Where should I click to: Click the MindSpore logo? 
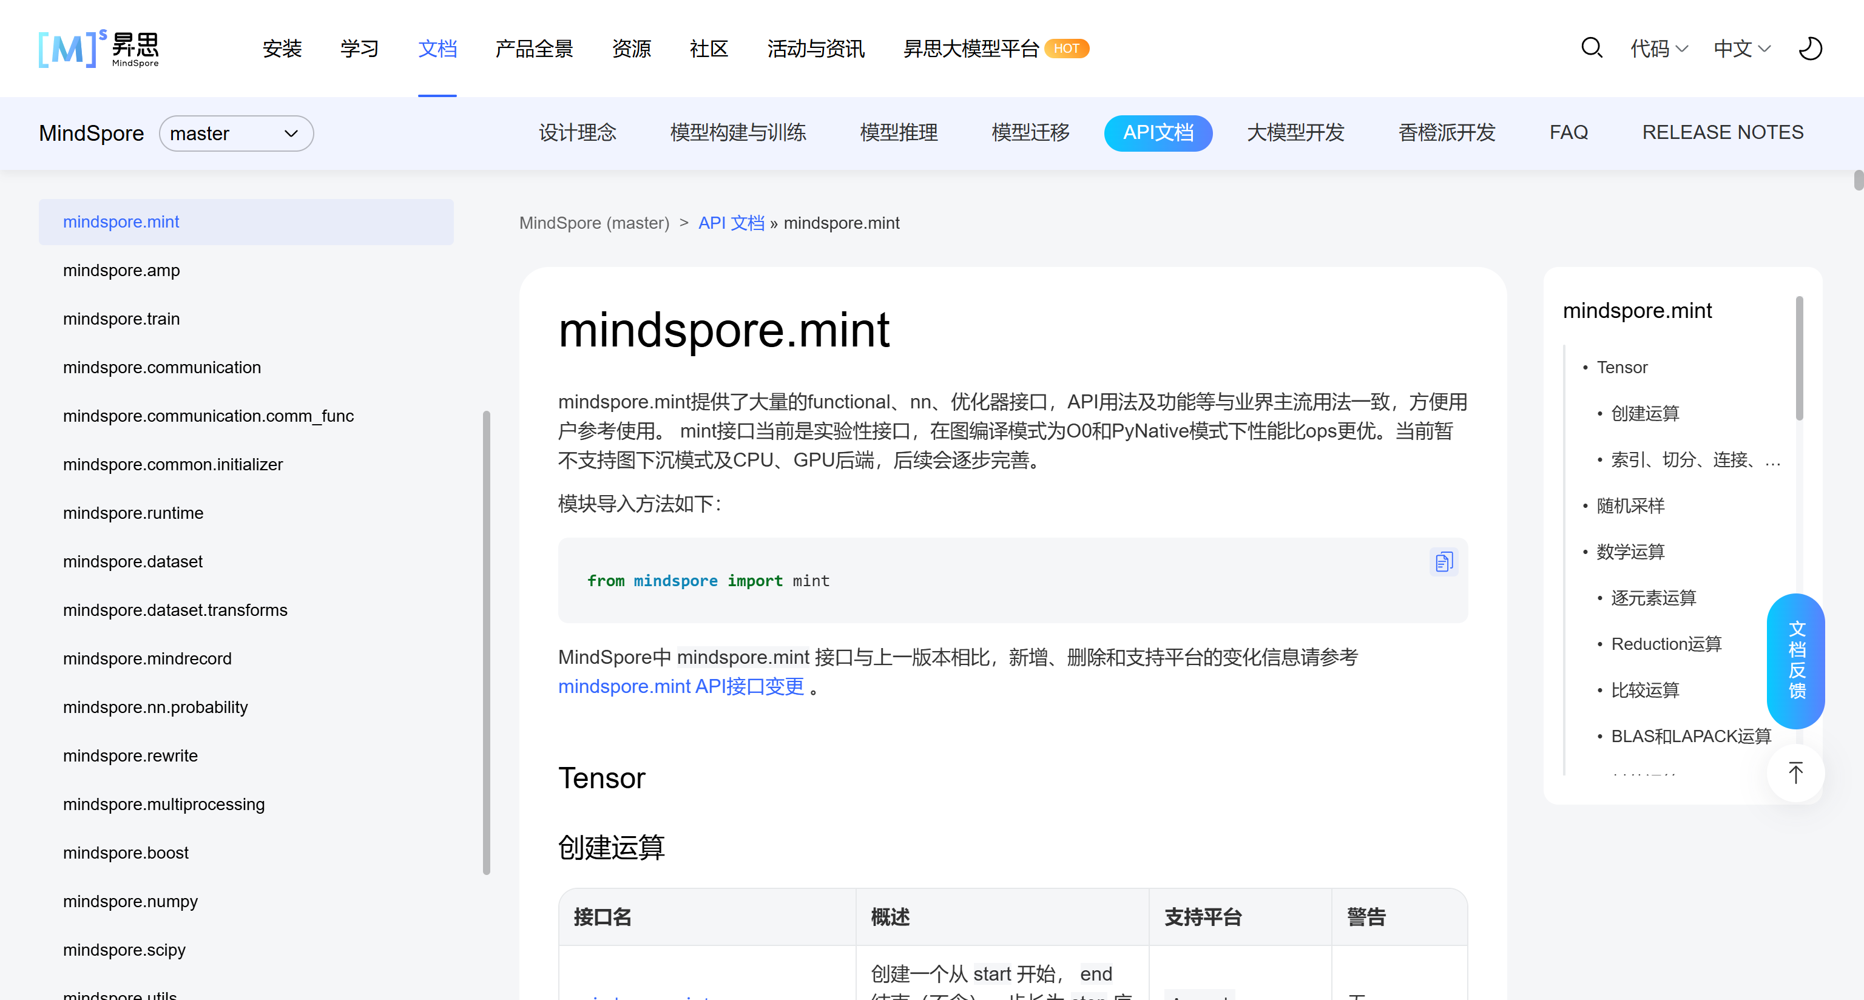tap(98, 49)
